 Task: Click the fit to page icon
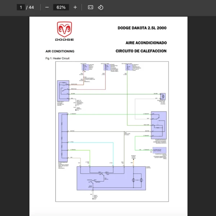coord(90,7)
